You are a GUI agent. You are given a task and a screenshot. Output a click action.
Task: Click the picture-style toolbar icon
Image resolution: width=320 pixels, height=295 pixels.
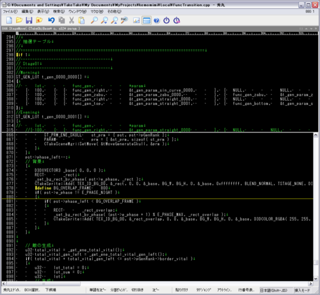136,20
